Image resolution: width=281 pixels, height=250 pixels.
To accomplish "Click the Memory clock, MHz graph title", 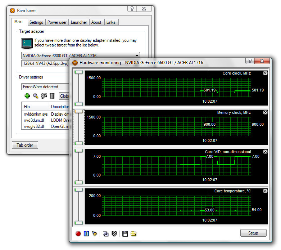I will pyautogui.click(x=234, y=112).
